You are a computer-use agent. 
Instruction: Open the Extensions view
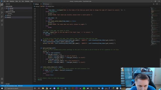[x=2, y=20]
